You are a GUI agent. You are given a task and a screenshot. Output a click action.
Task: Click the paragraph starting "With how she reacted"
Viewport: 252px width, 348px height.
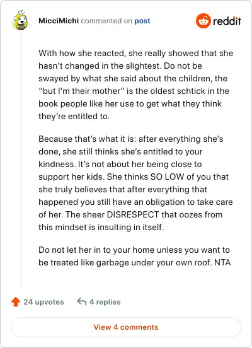coord(135,84)
